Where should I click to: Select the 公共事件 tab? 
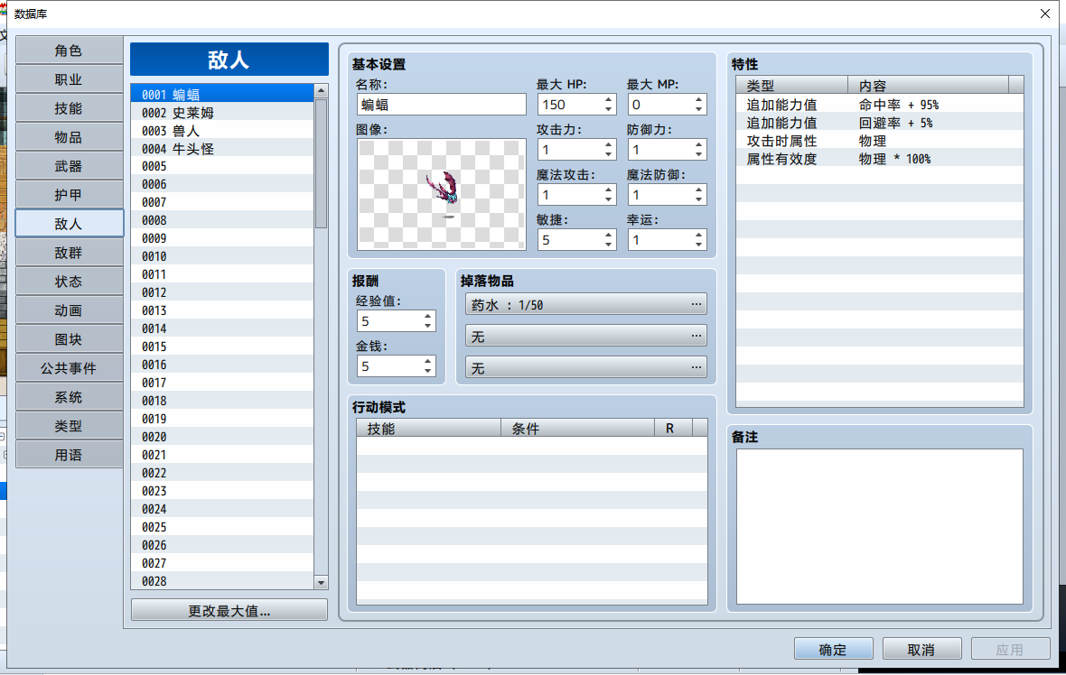[x=69, y=368]
